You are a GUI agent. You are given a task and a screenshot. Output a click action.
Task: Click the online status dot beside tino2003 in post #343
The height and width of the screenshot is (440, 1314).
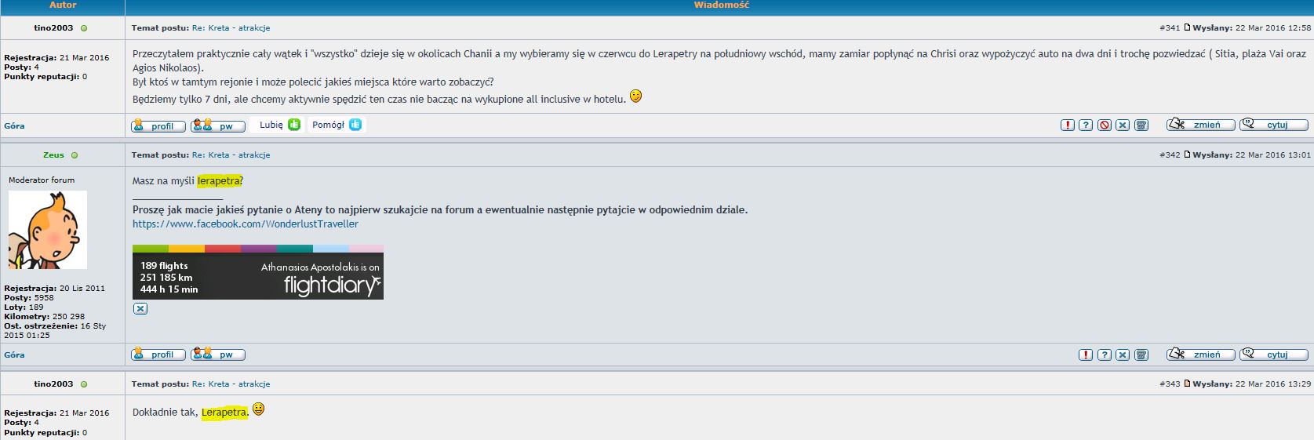[84, 384]
